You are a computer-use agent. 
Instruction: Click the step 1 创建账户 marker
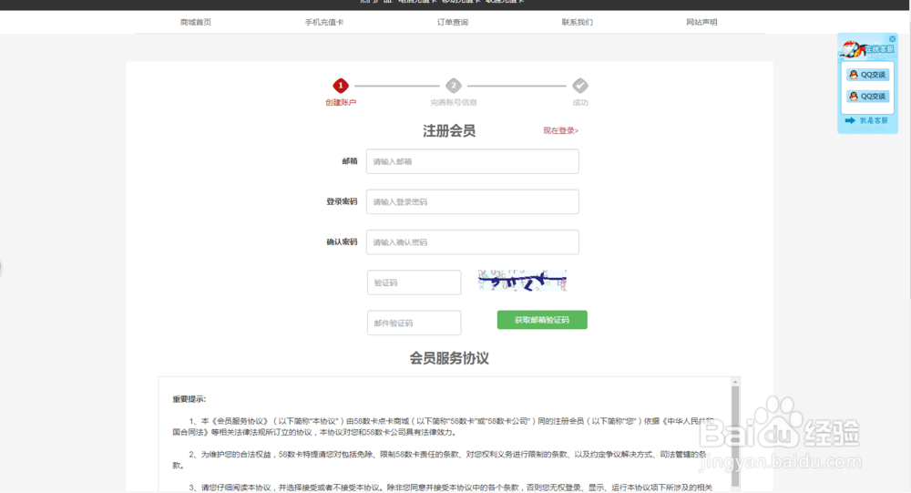pos(341,86)
